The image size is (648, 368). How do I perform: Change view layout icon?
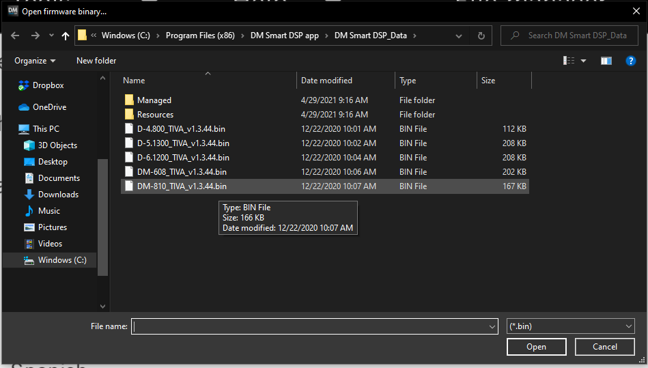569,61
